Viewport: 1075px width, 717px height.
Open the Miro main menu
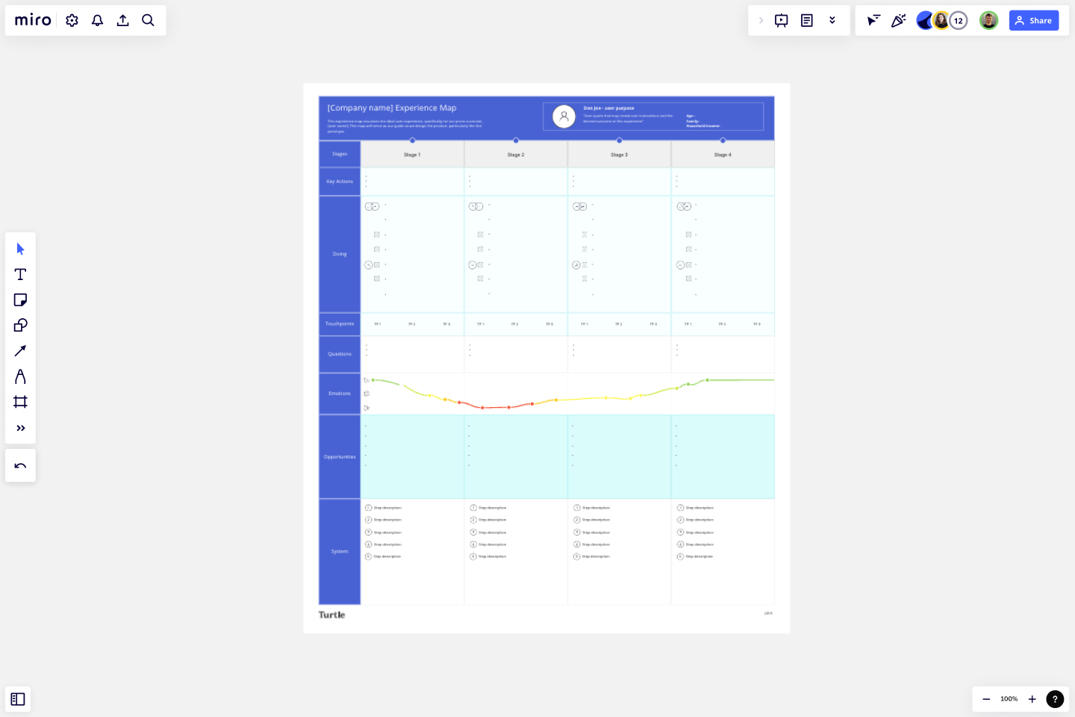[32, 20]
